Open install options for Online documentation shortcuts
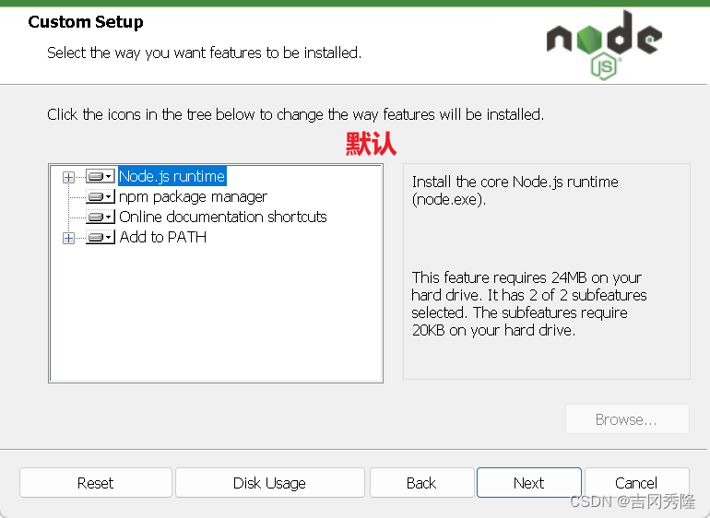710x518 pixels. 101,217
